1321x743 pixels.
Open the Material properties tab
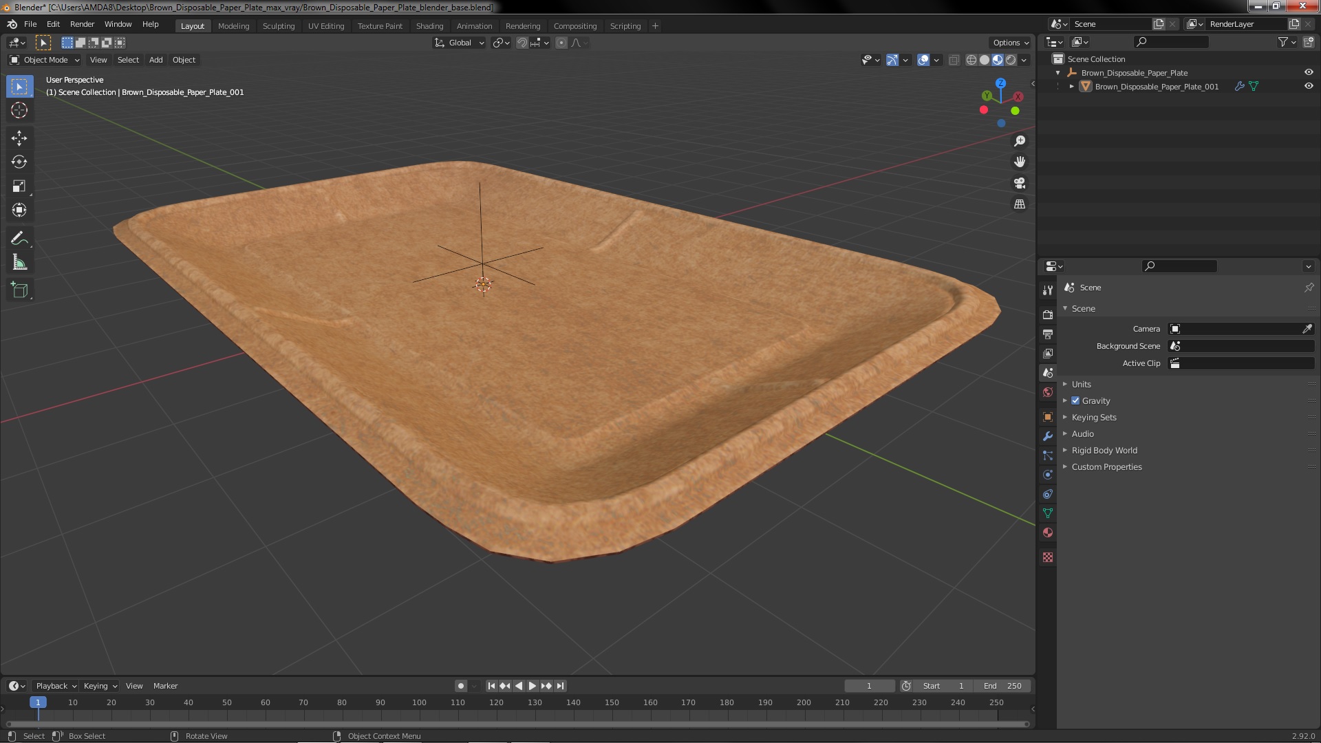1048,533
